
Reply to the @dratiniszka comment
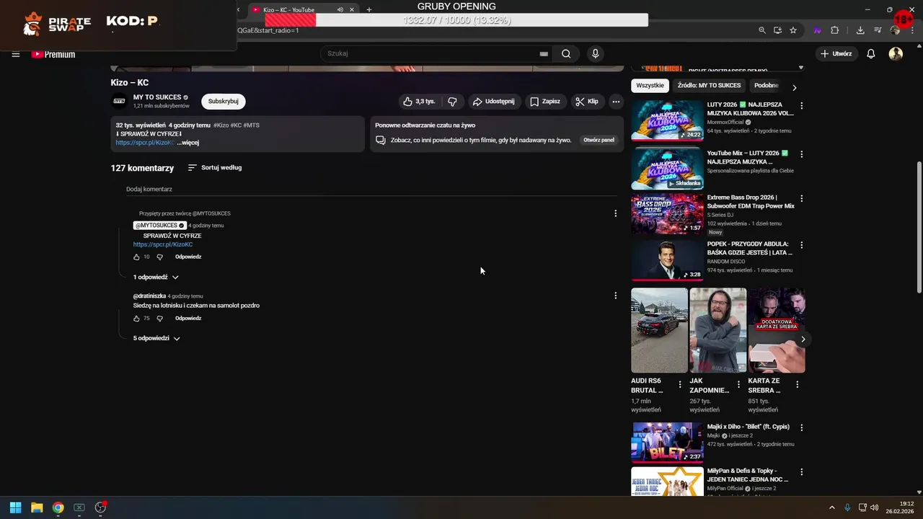[x=188, y=318]
